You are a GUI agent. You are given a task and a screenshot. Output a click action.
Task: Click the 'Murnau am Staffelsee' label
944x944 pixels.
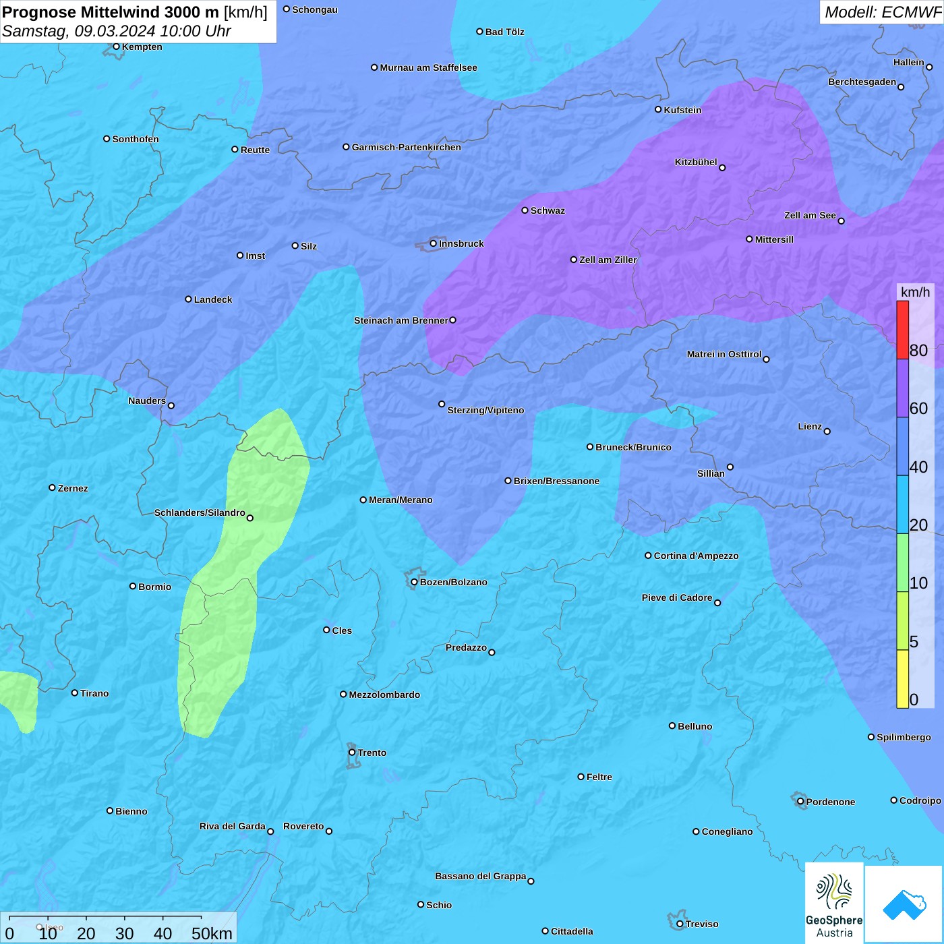point(428,67)
